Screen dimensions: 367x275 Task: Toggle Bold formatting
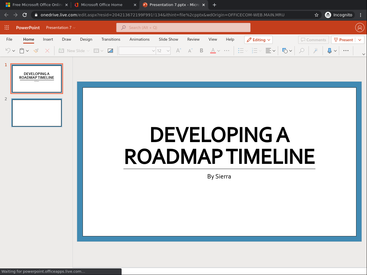202,51
